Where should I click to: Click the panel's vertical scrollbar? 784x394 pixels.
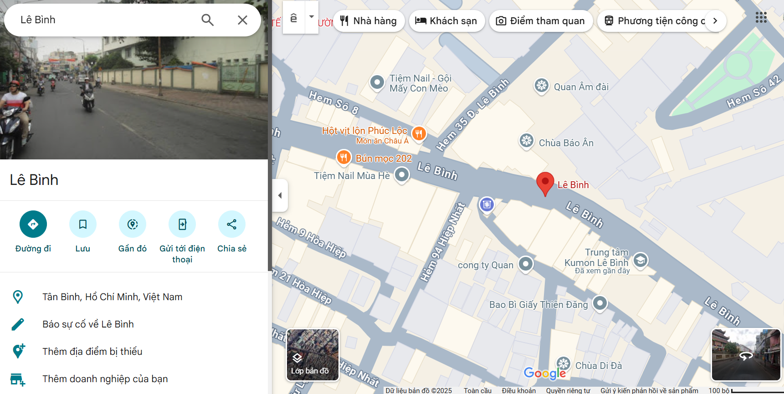(x=270, y=137)
